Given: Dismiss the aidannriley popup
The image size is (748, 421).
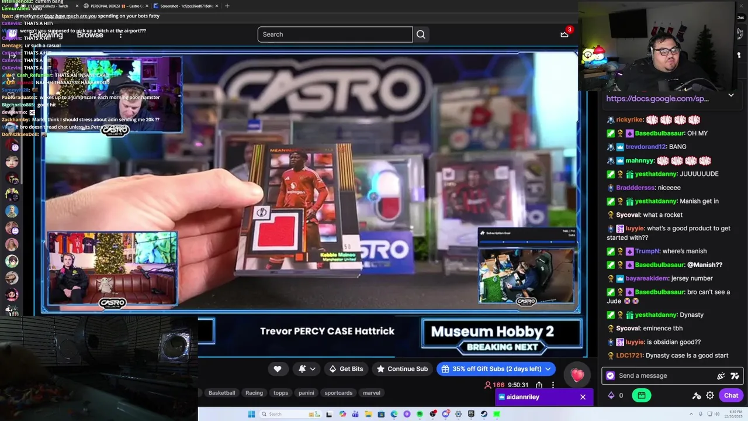Looking at the screenshot, I should (x=583, y=397).
